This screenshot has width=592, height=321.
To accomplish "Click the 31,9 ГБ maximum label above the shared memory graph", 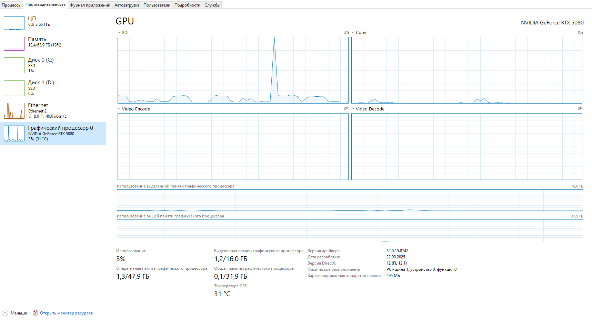I will [577, 216].
